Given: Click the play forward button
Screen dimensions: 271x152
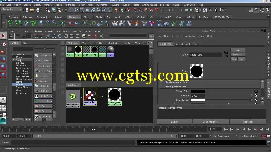Looking at the screenshot, I should click(249, 129).
